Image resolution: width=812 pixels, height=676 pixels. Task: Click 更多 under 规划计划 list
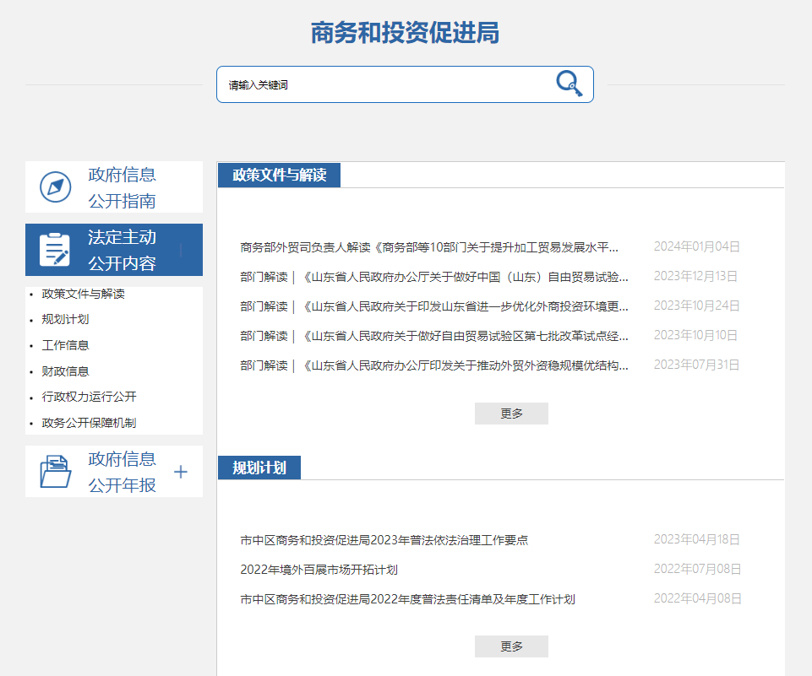coord(511,646)
